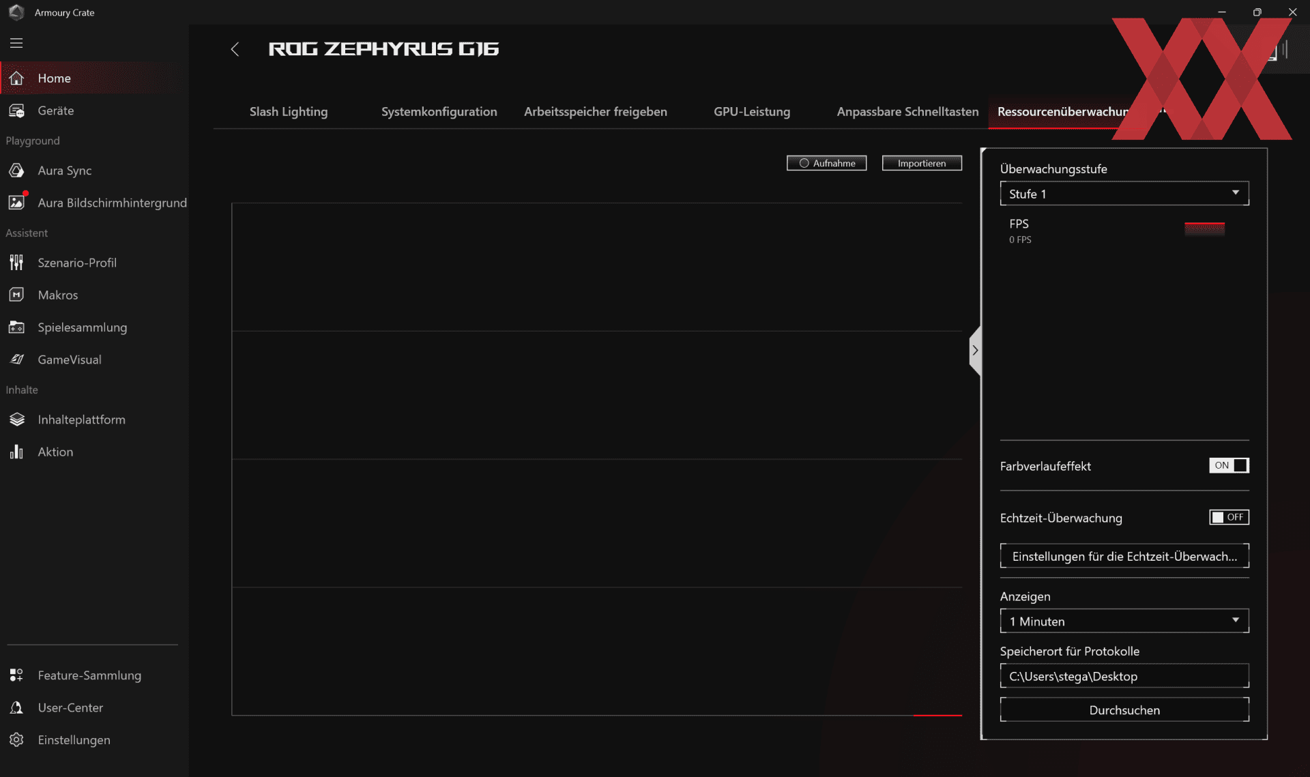Select Ressourcenüberwachung tab
This screenshot has width=1310, height=777.
point(1062,112)
